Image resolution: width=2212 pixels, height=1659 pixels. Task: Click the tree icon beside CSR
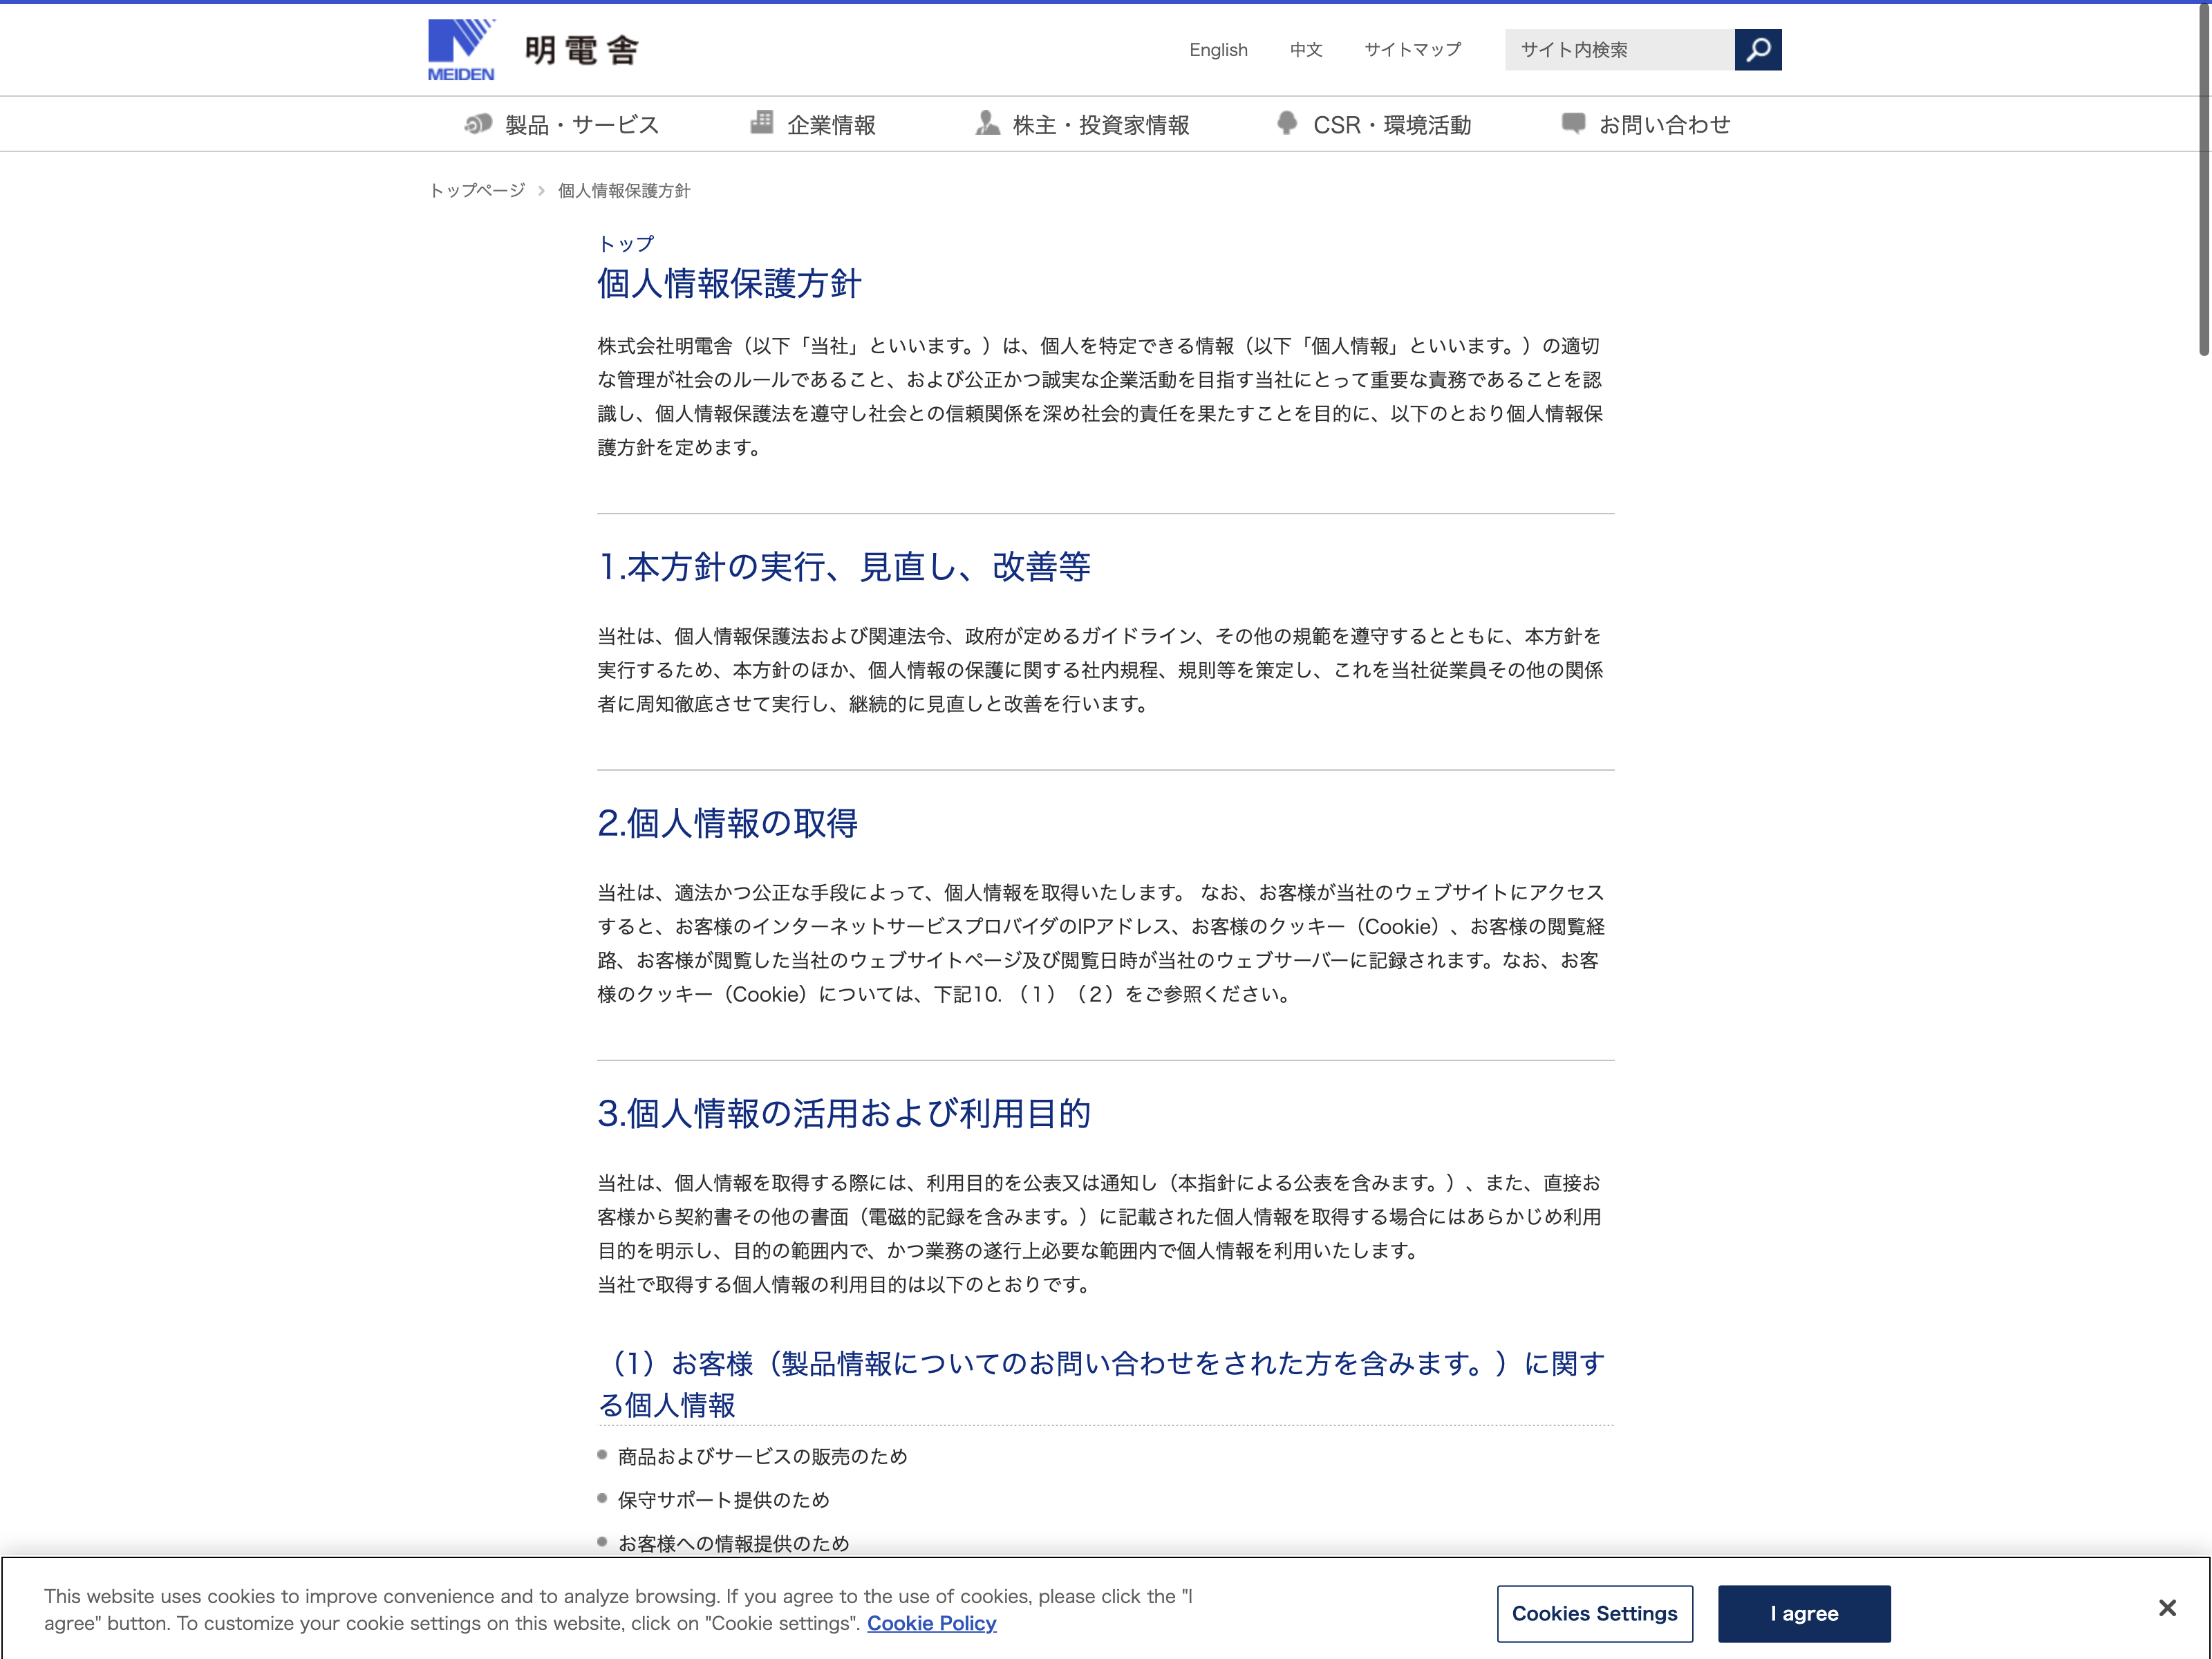pyautogui.click(x=1287, y=123)
